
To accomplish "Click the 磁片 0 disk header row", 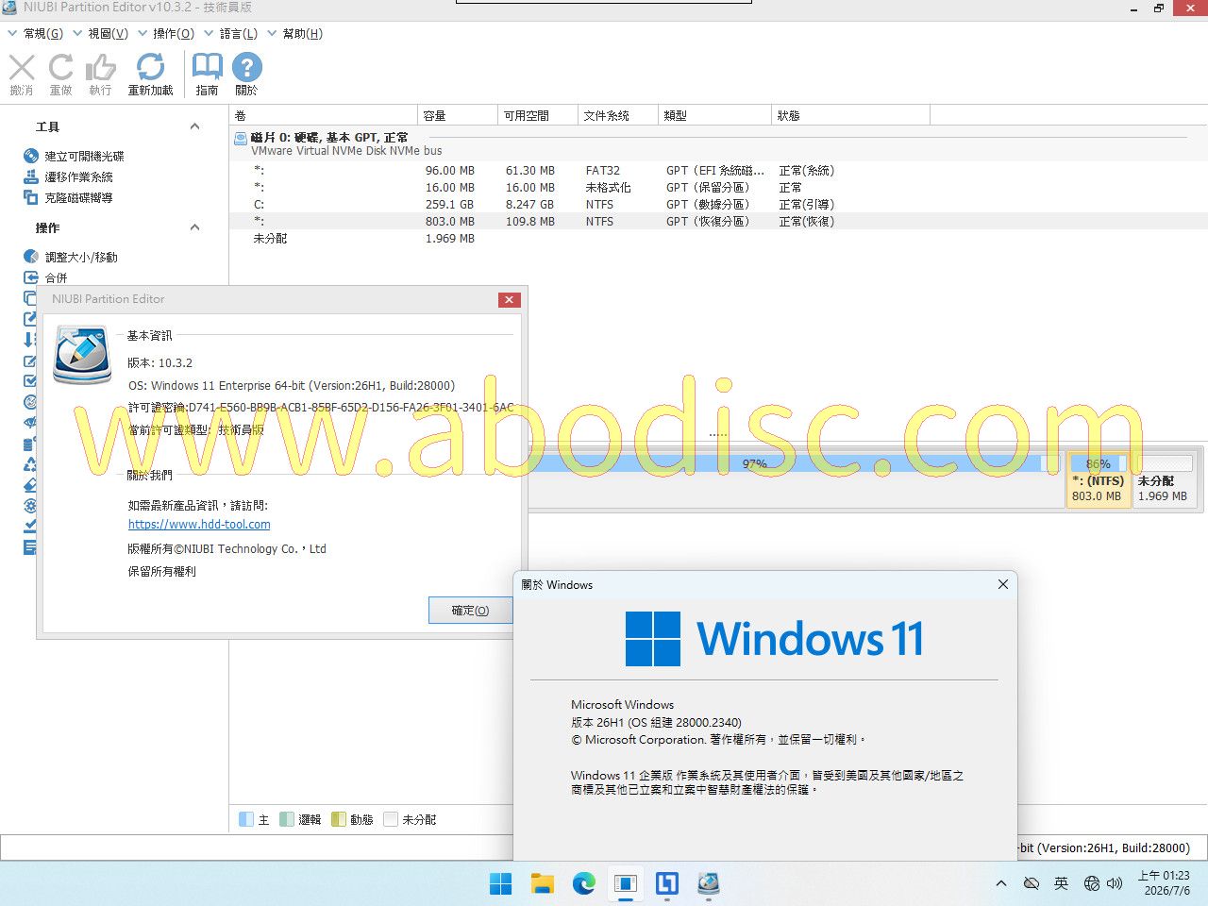I will click(718, 143).
